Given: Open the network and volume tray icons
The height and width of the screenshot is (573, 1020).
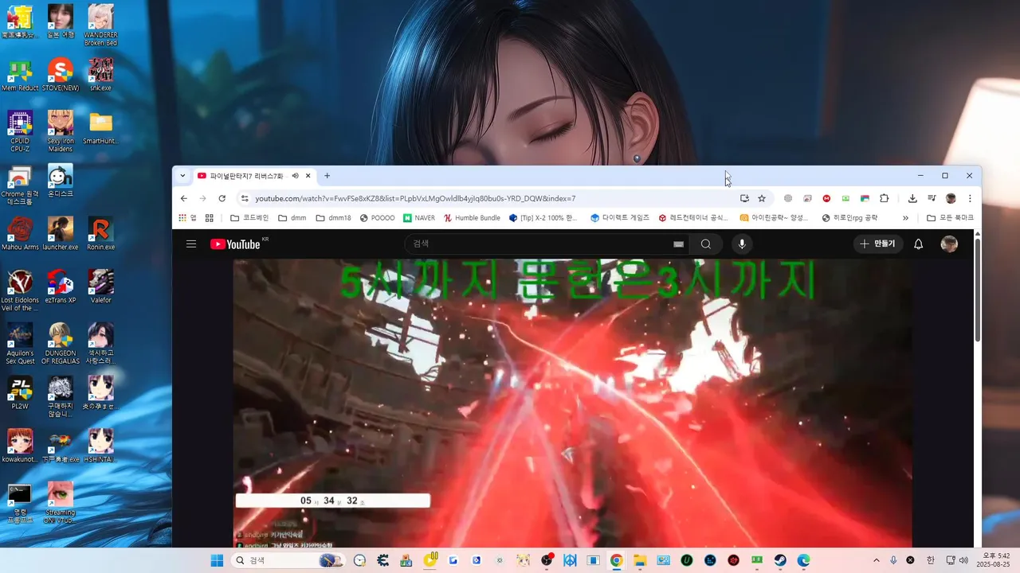Looking at the screenshot, I should (956, 560).
